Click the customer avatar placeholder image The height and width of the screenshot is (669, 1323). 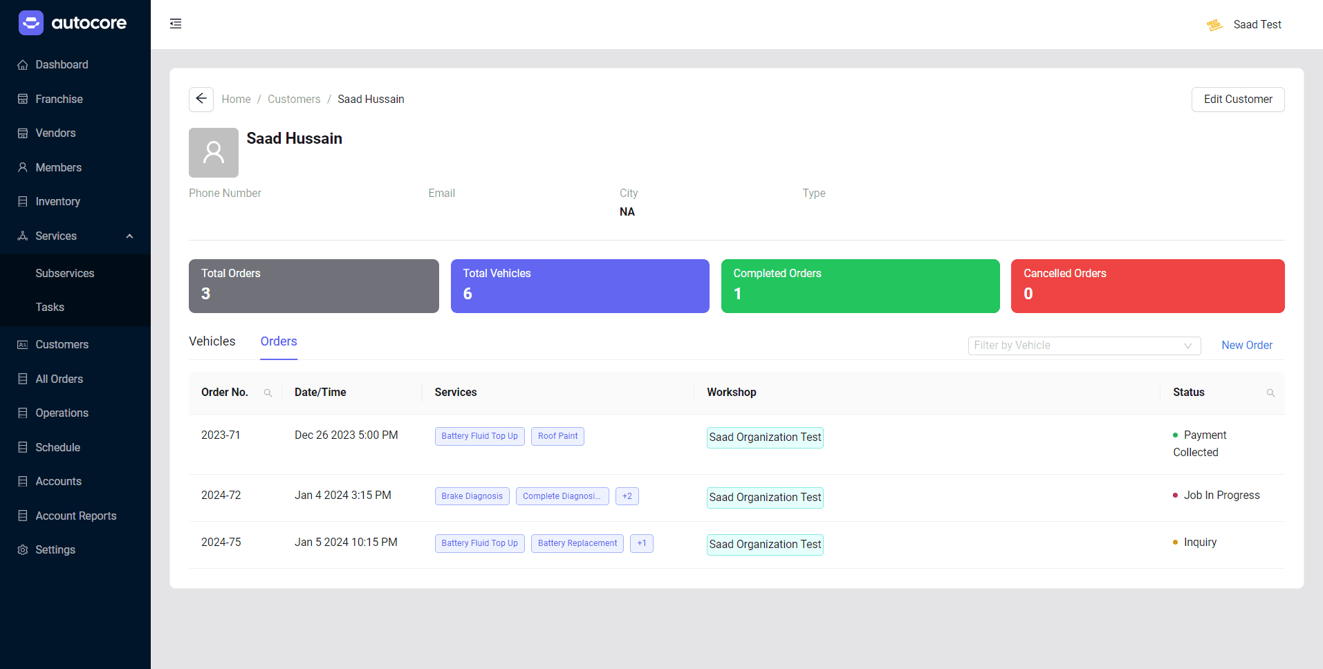tap(214, 153)
